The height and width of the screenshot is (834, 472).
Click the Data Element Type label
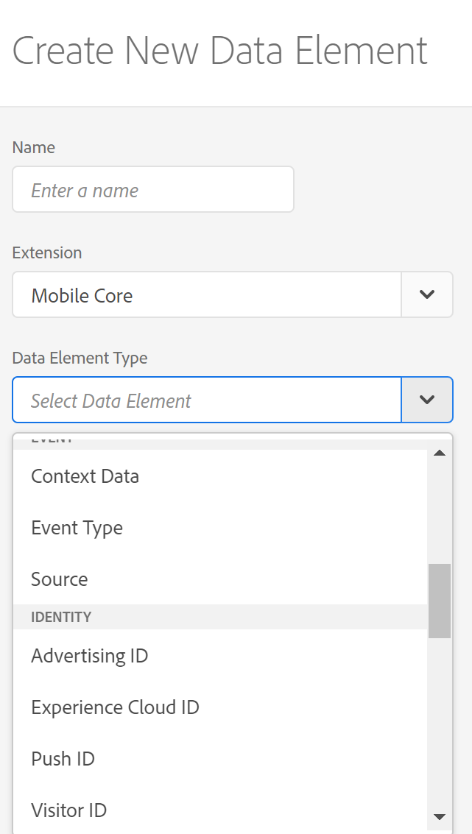80,358
